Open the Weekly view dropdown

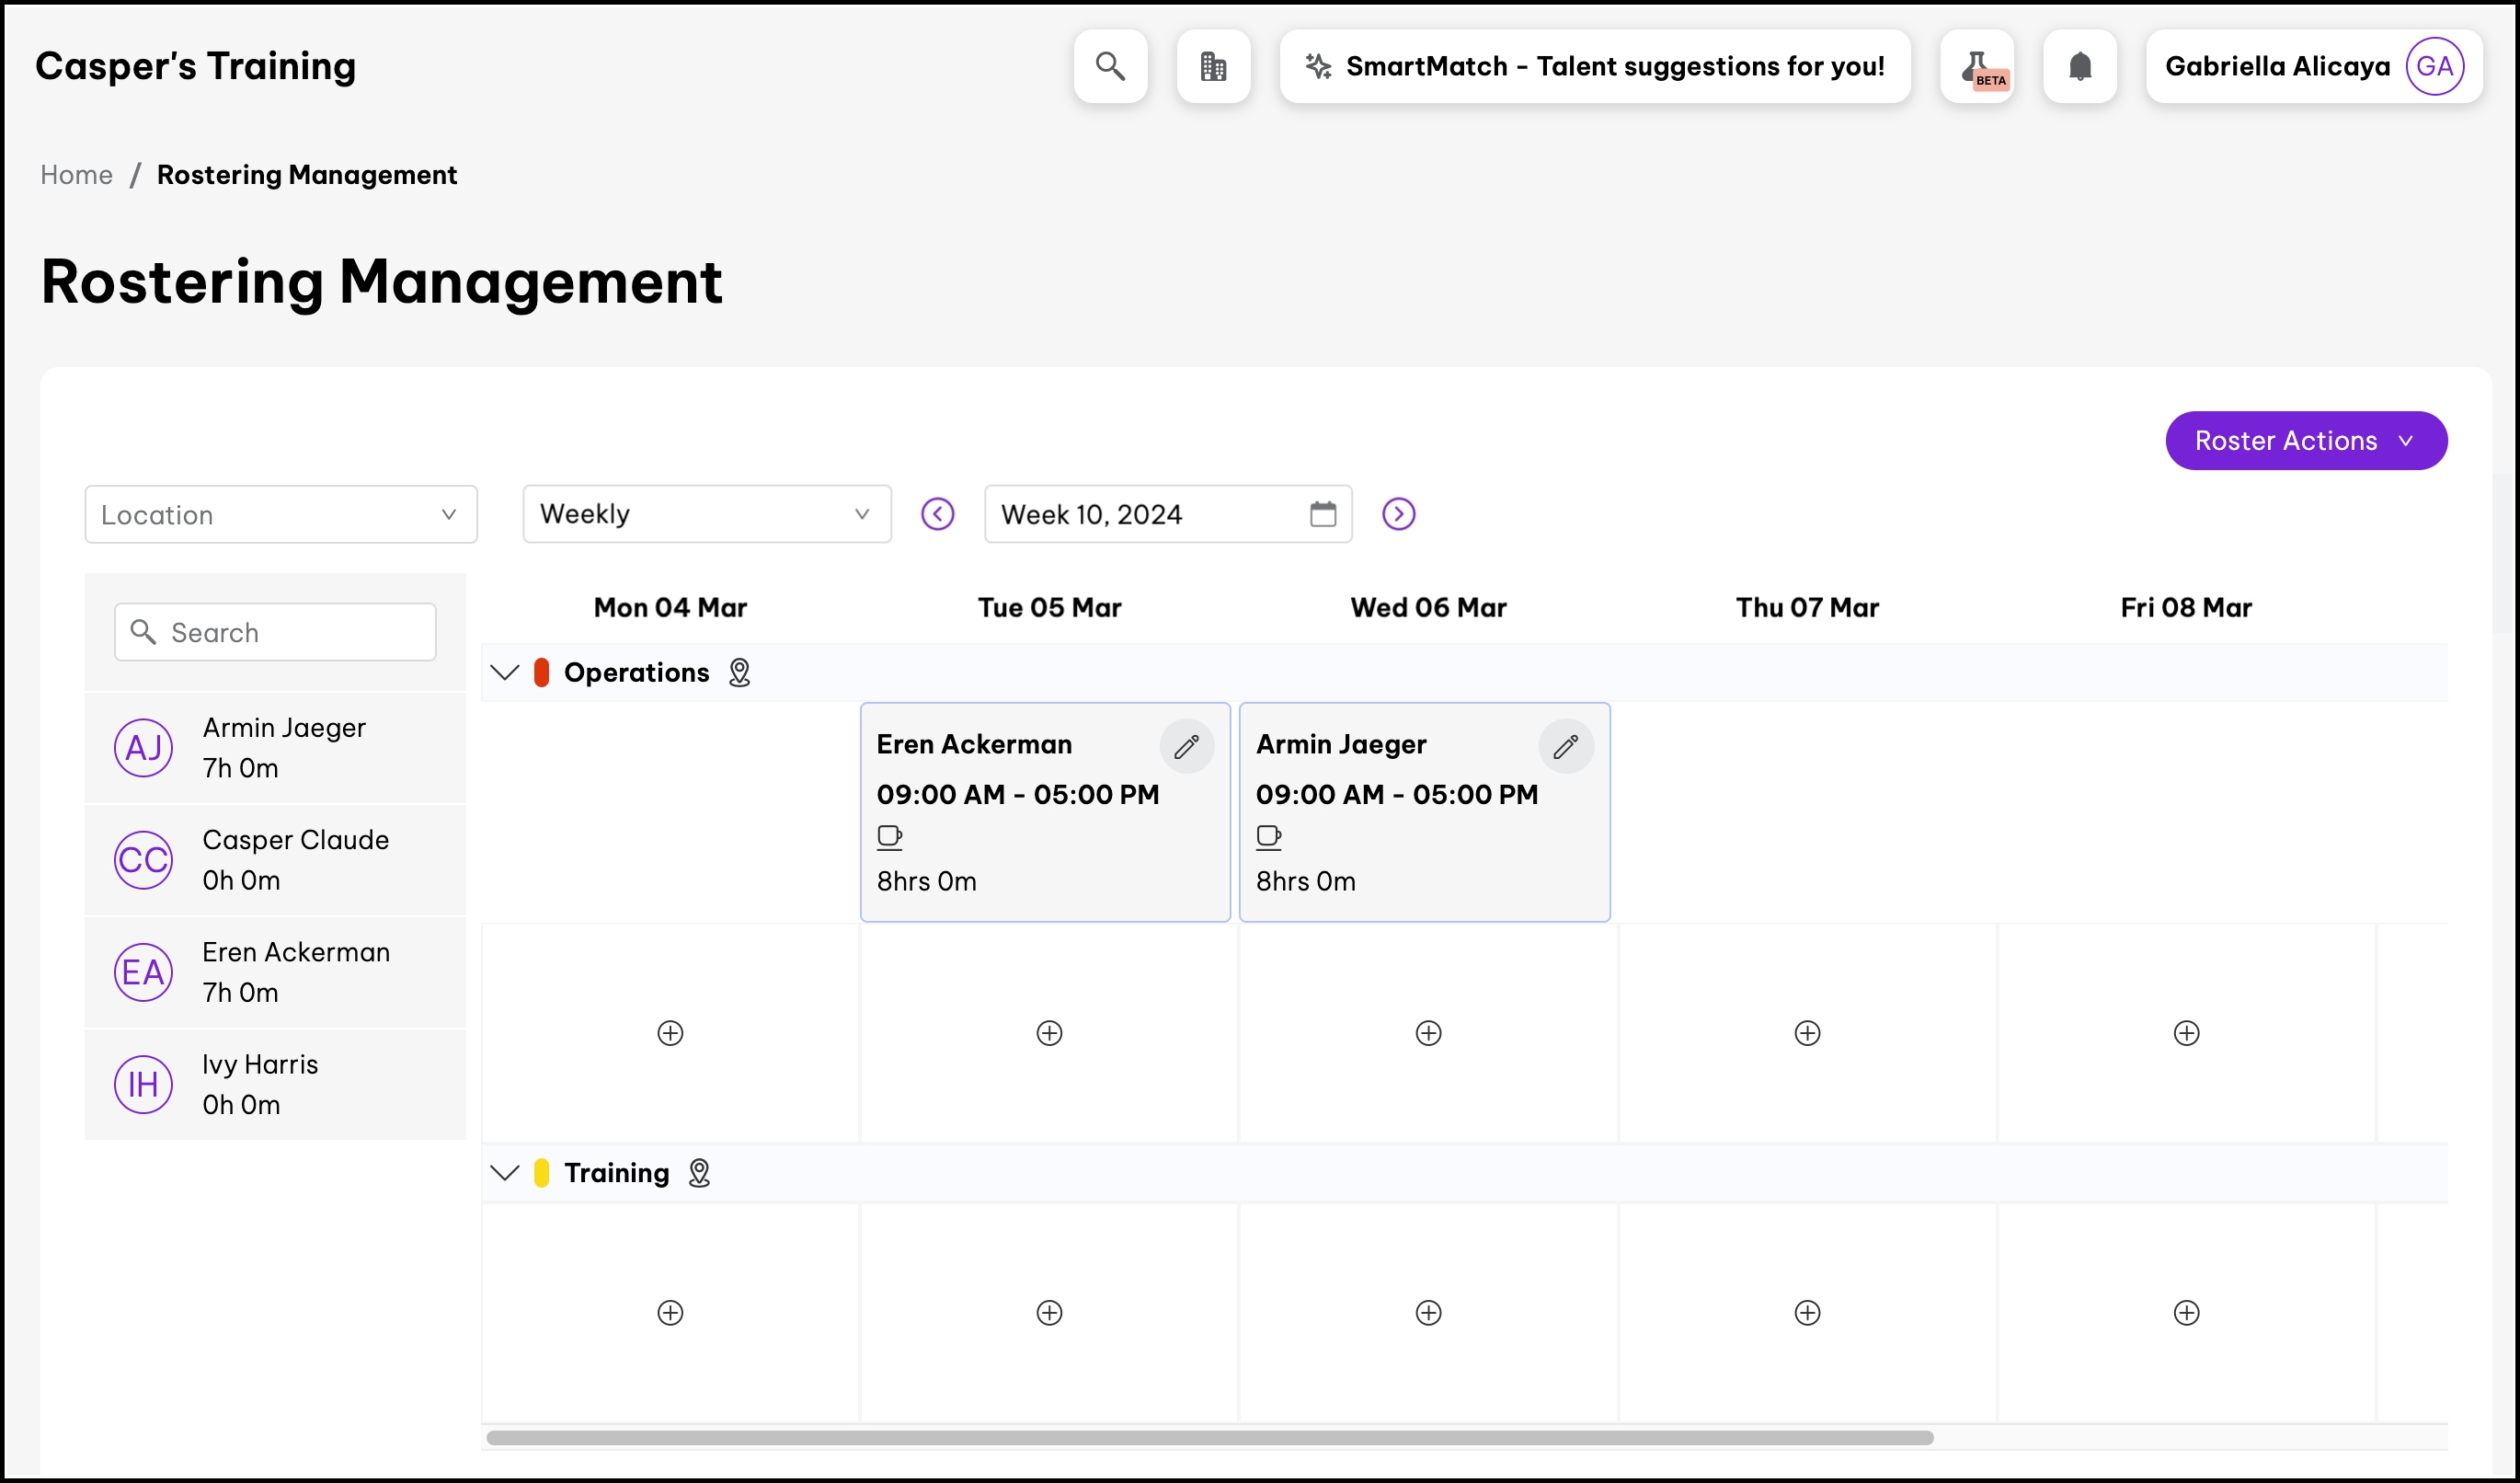[x=706, y=514]
